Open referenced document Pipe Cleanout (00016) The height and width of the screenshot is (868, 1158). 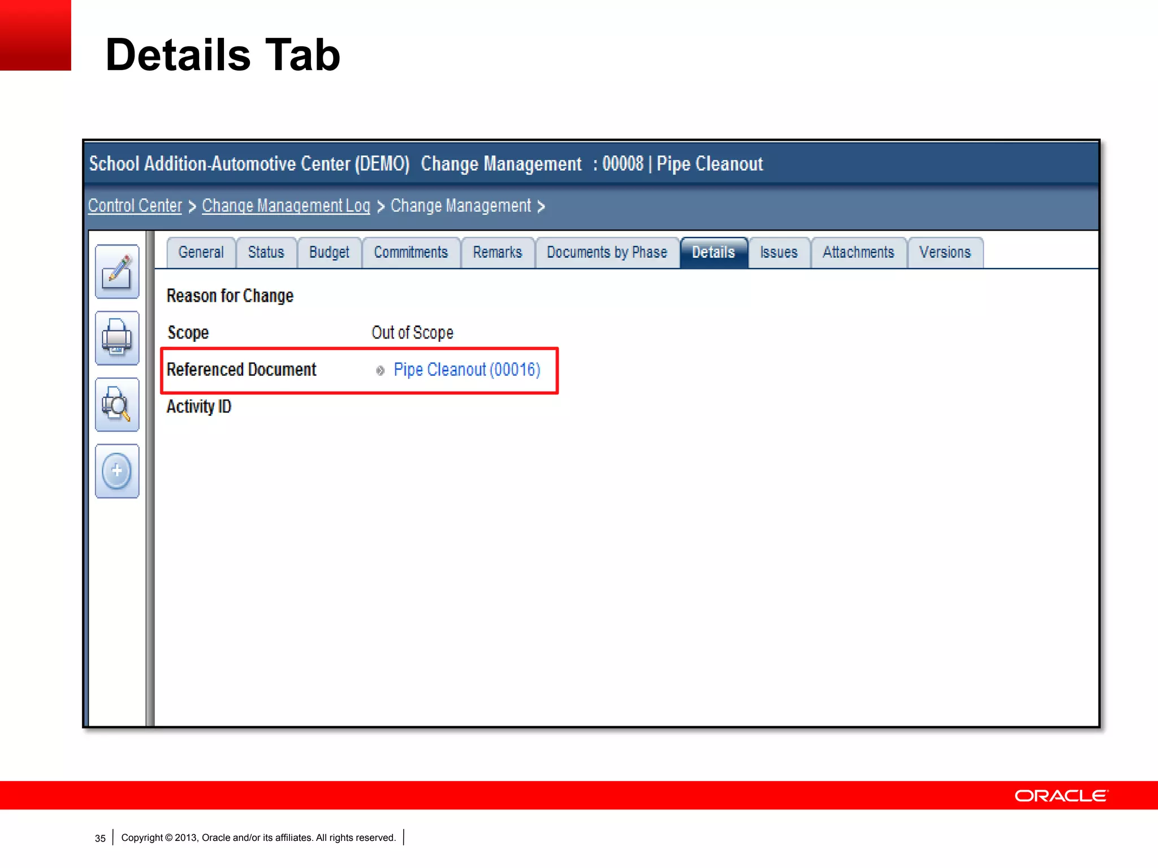tap(467, 370)
